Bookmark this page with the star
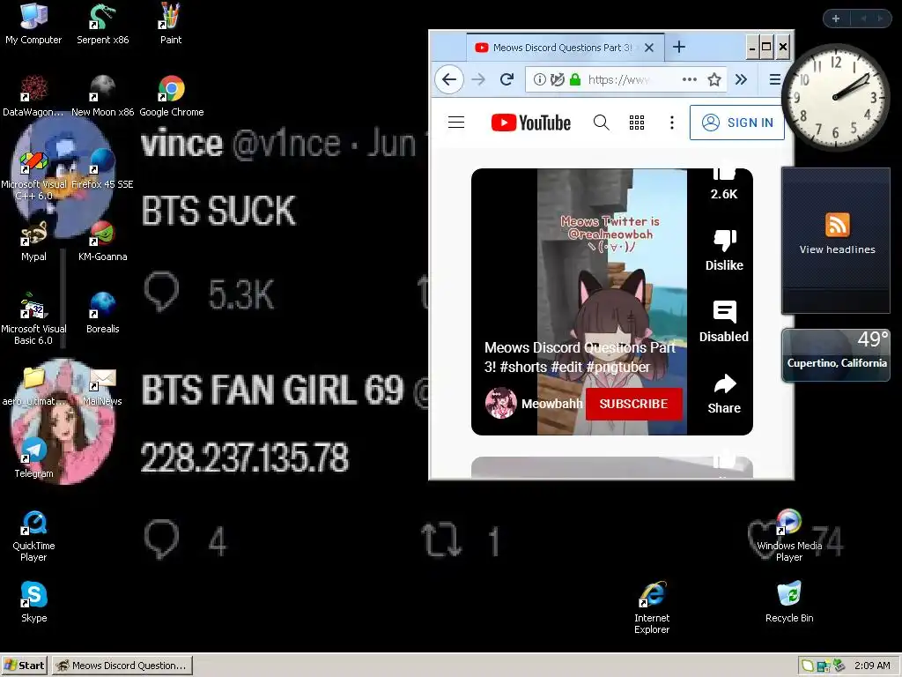Image resolution: width=902 pixels, height=677 pixels. [x=713, y=79]
